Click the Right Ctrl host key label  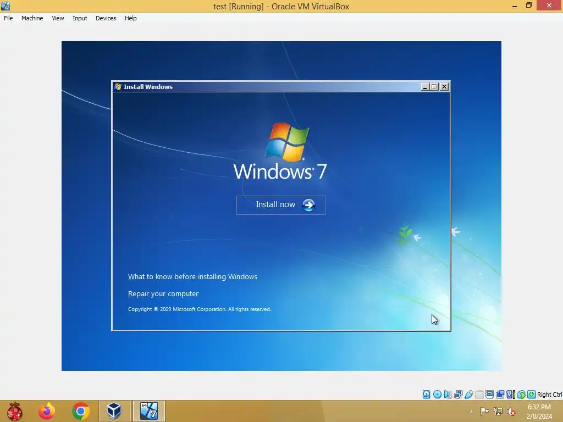tap(550, 395)
